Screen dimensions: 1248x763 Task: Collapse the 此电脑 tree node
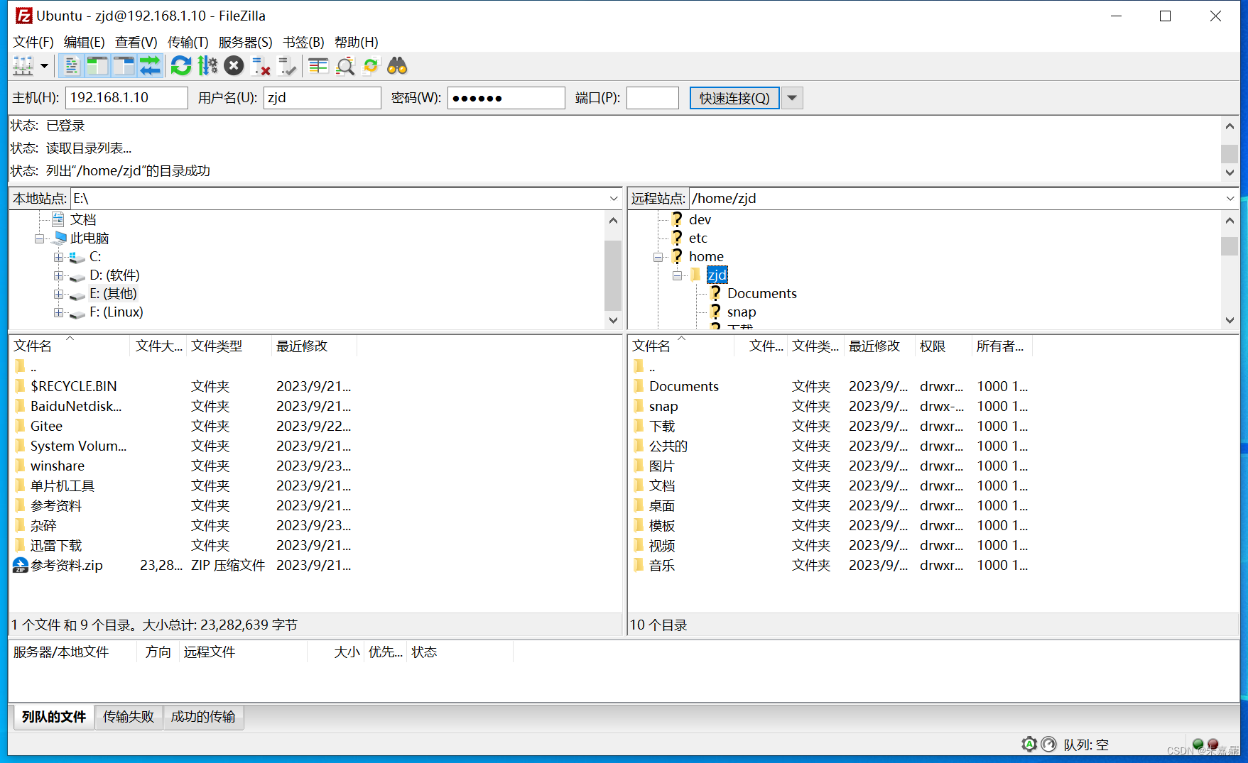tap(40, 238)
